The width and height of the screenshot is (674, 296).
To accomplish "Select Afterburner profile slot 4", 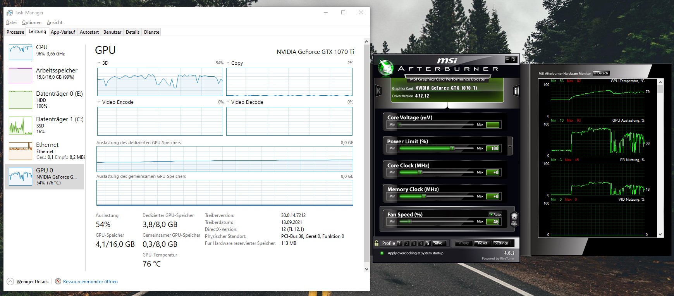I will [x=421, y=243].
